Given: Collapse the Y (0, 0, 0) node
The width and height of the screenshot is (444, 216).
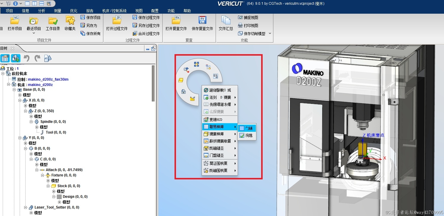Looking at the screenshot, I should click(20, 138).
